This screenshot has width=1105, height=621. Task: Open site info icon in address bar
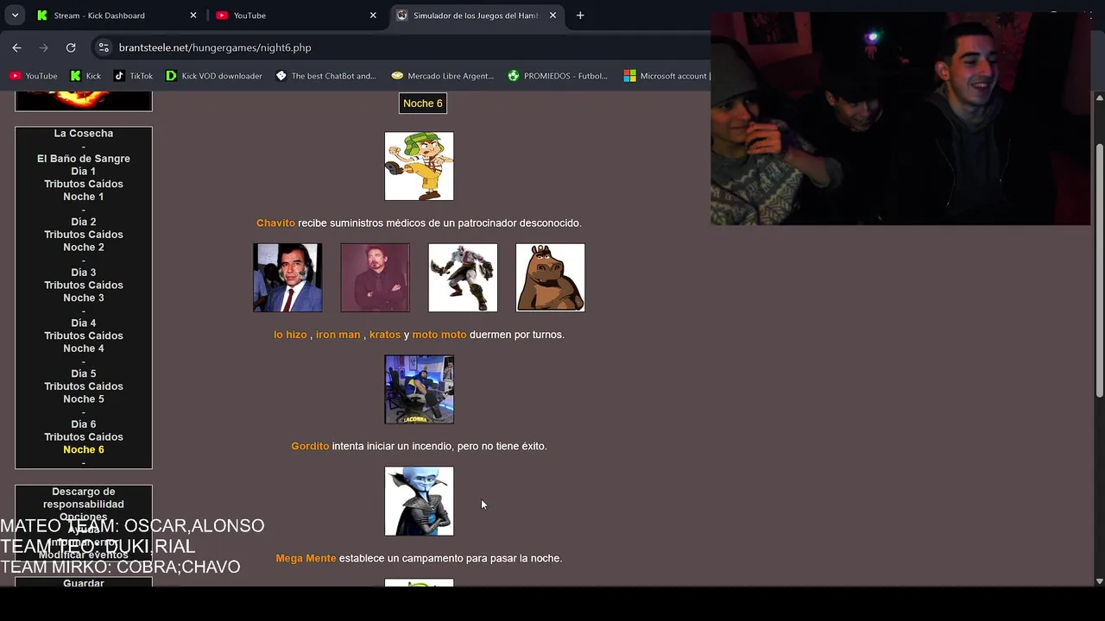tap(104, 47)
